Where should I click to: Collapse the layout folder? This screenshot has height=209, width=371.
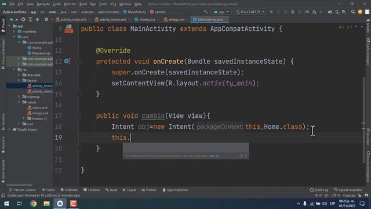[19, 80]
